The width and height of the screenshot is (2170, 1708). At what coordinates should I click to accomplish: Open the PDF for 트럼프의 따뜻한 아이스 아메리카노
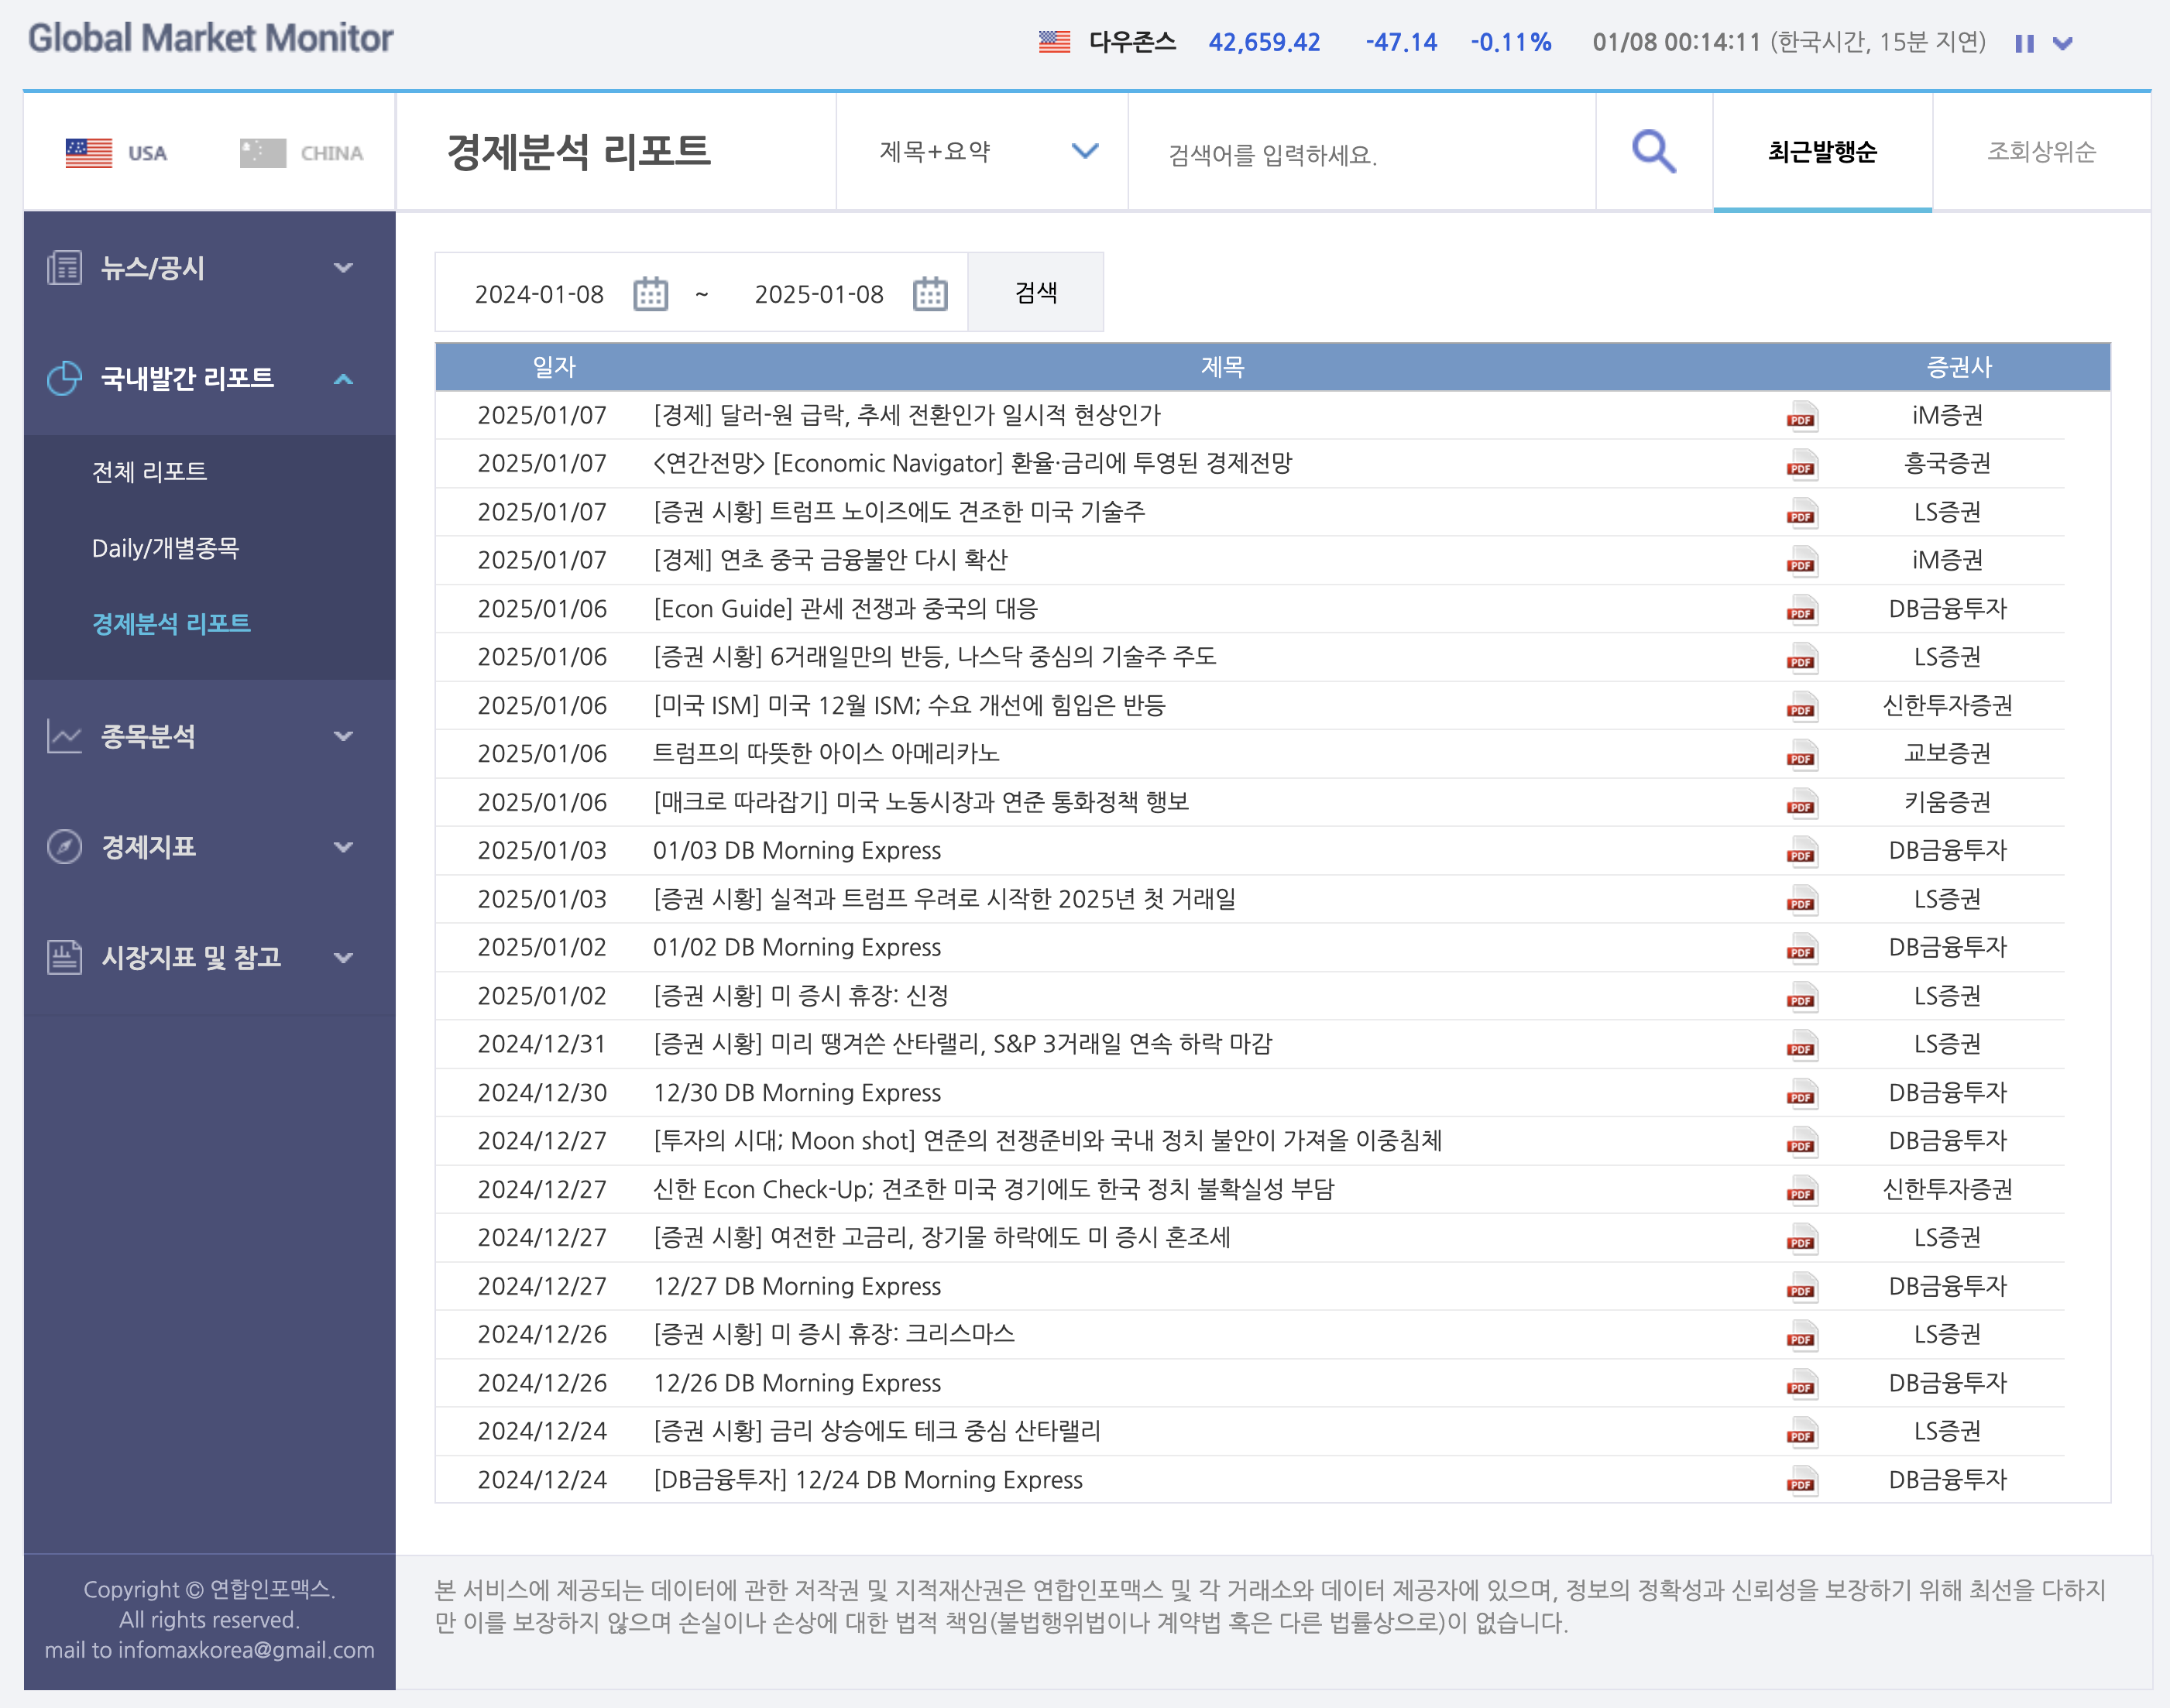click(1802, 755)
